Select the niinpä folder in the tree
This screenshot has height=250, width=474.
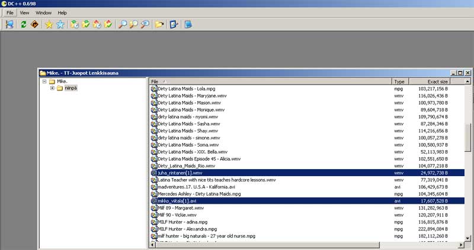[71, 88]
